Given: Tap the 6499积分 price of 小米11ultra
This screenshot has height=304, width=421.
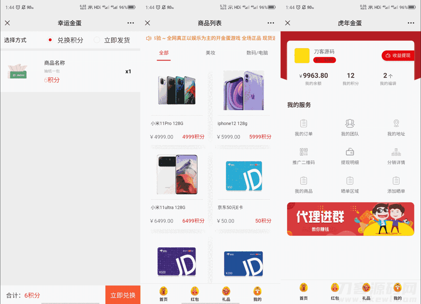Looking at the screenshot, I should pos(193,221).
